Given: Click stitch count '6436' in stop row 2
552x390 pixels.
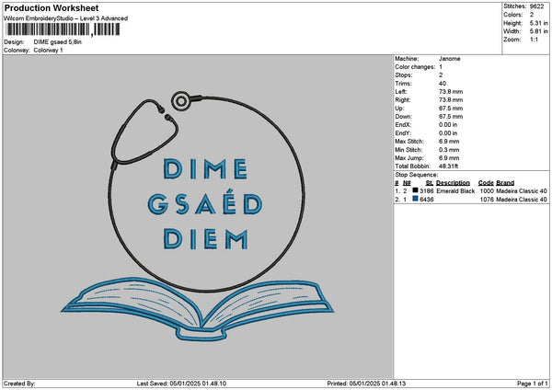Looking at the screenshot, I should tap(427, 200).
